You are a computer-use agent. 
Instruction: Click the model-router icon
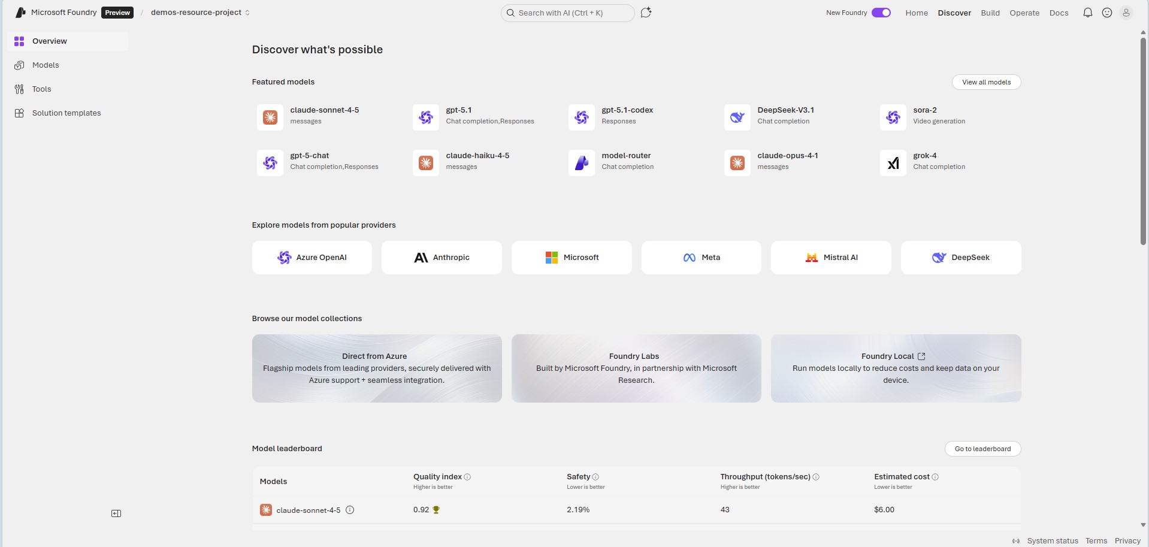tap(581, 163)
